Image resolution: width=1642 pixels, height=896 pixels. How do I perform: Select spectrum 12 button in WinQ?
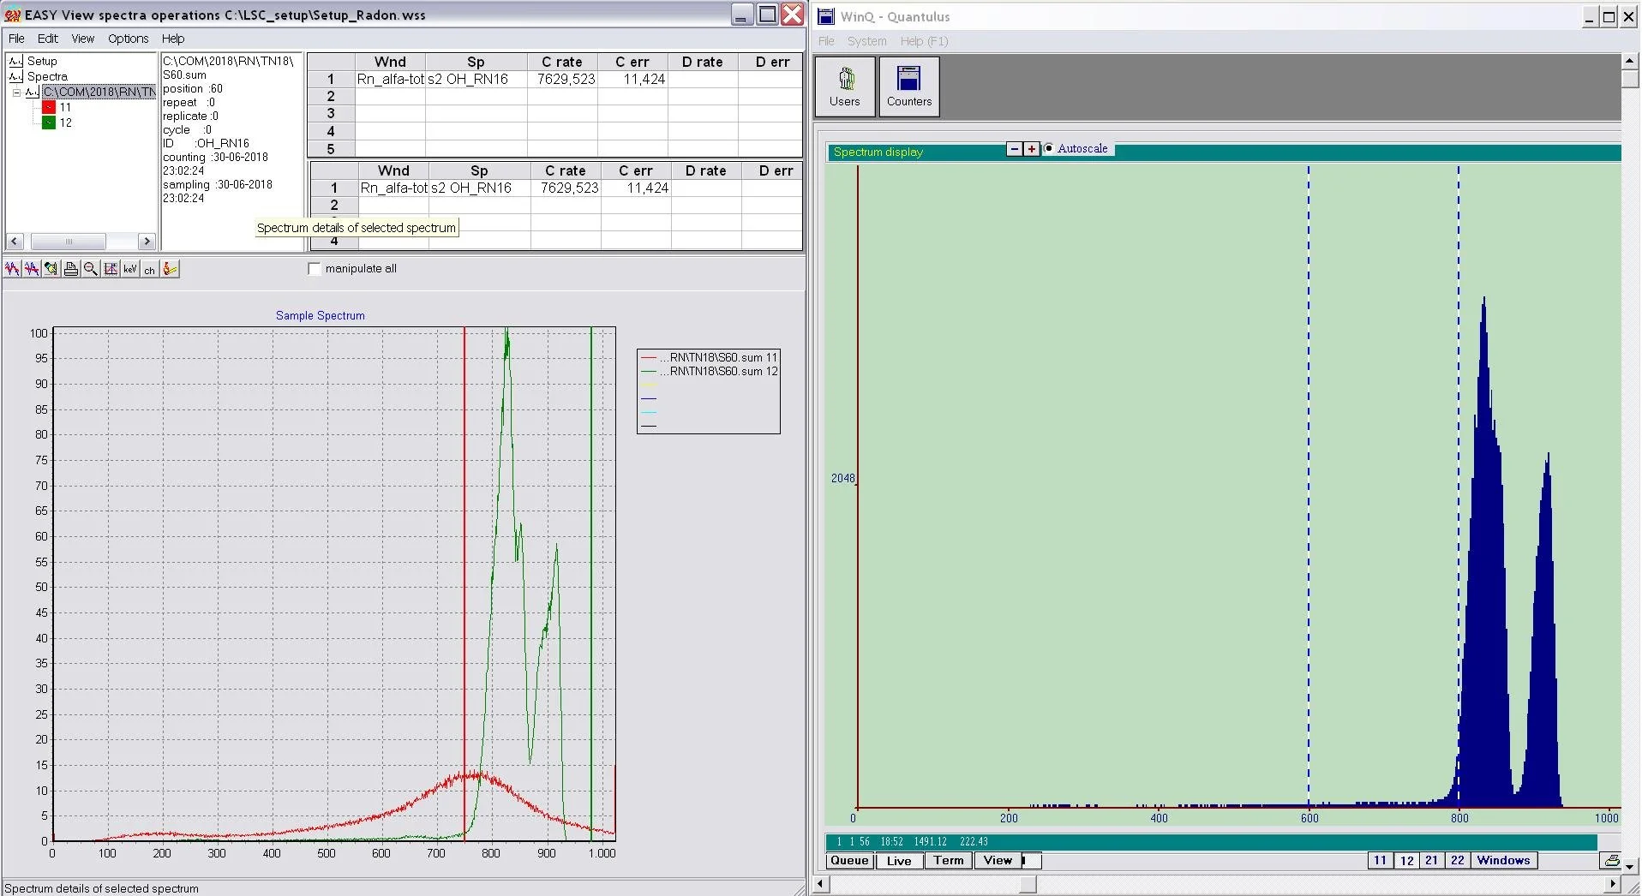tap(1406, 861)
